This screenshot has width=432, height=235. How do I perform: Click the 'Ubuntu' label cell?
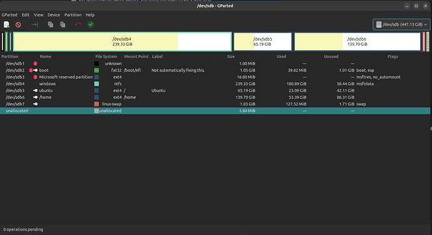pos(158,90)
